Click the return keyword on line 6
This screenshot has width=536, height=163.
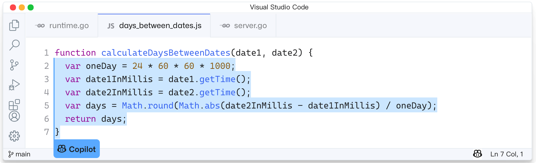[81, 119]
